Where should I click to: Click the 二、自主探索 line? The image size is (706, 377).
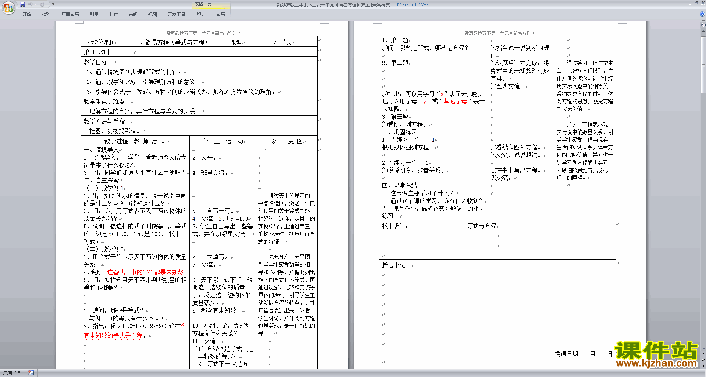coord(101,180)
